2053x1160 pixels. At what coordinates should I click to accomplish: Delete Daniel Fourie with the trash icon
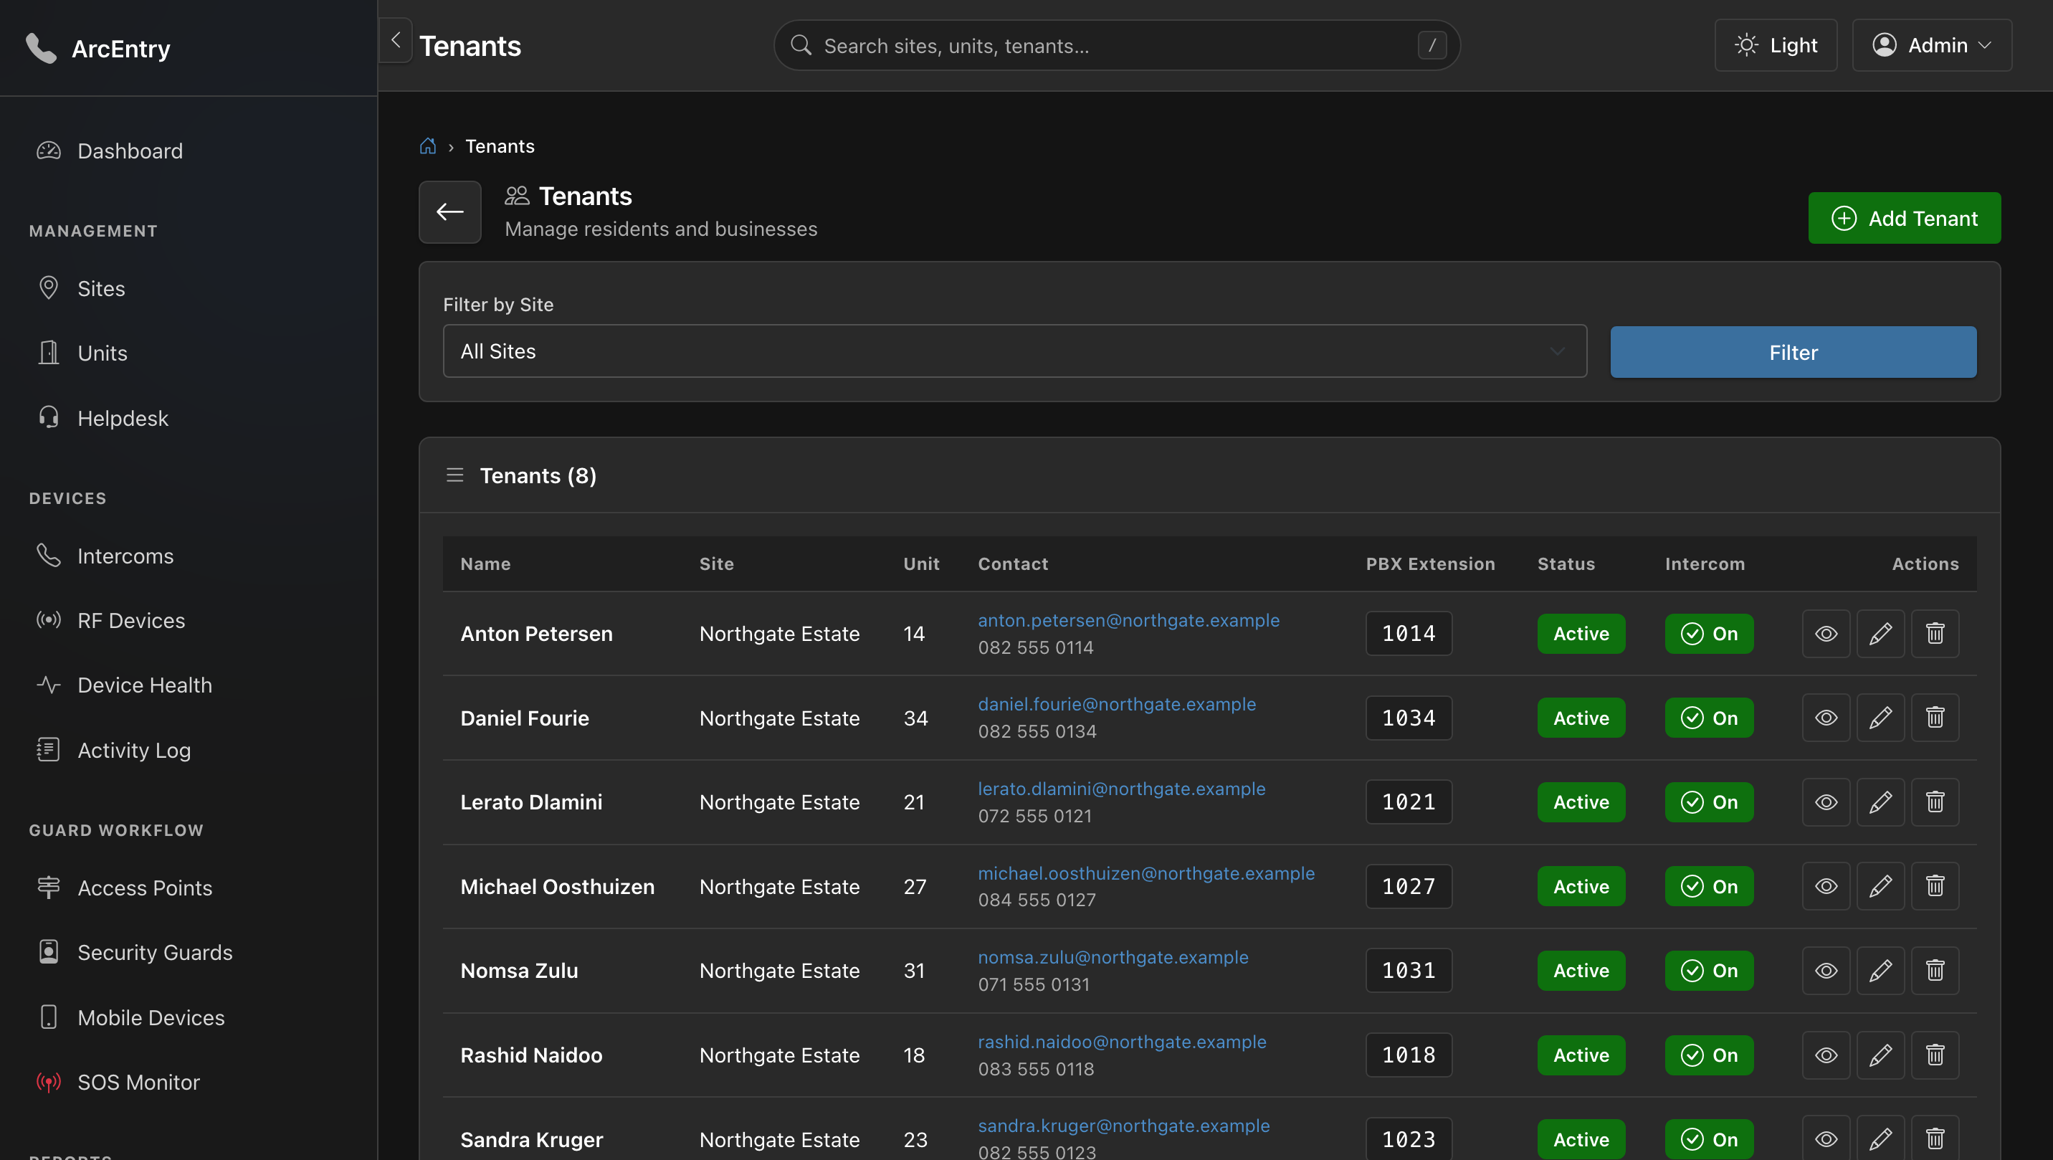1935,718
